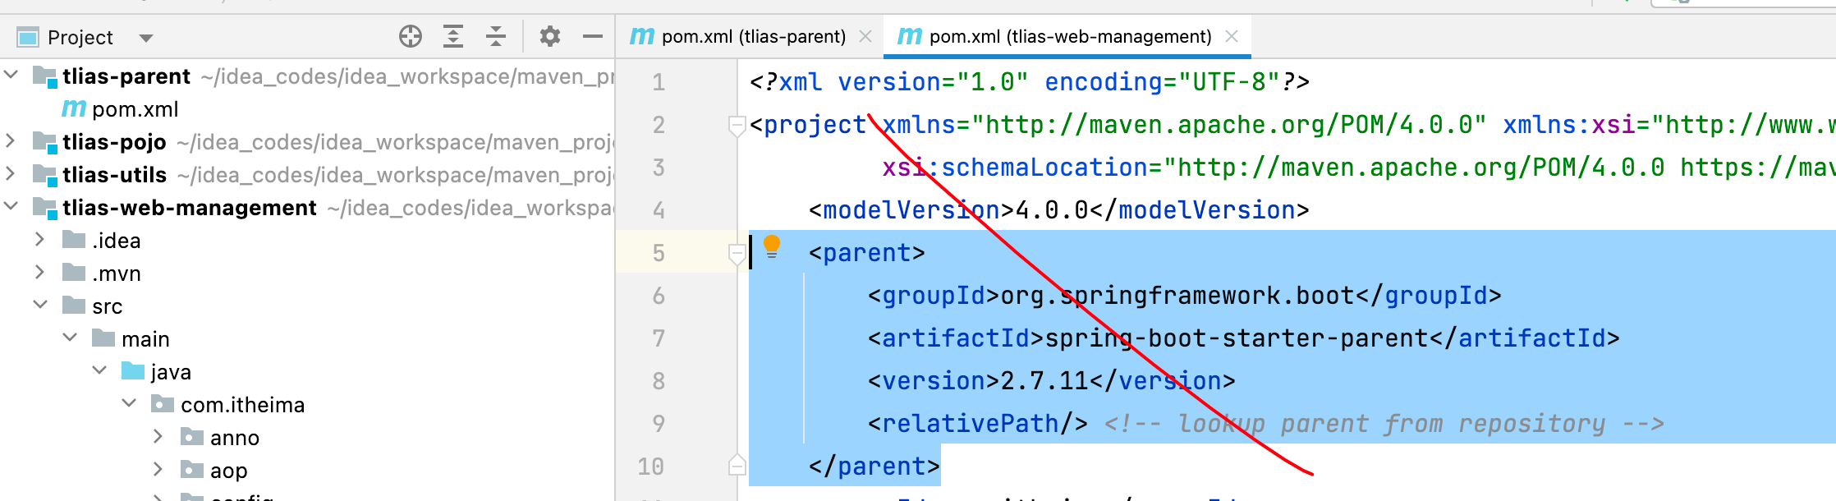This screenshot has height=501, width=1836.
Task: Collapse the tlias-web-management module node
Action: click(11, 206)
